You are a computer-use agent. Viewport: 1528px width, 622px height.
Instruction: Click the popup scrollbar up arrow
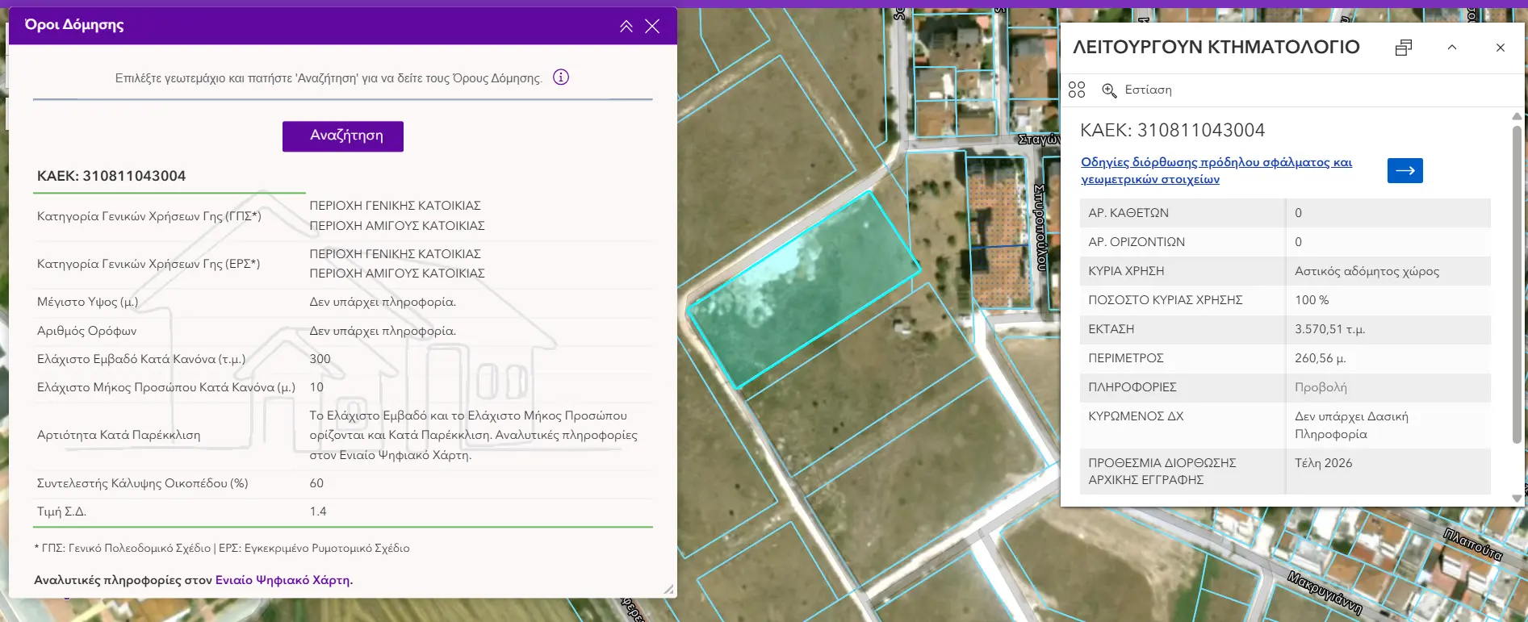coord(1517,116)
